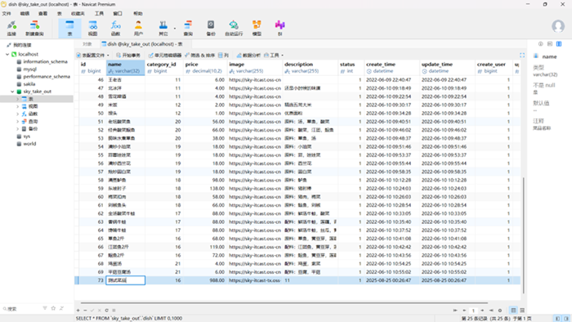Open the Automation (自动运行) robot icon
572x322 pixels.
(x=234, y=28)
